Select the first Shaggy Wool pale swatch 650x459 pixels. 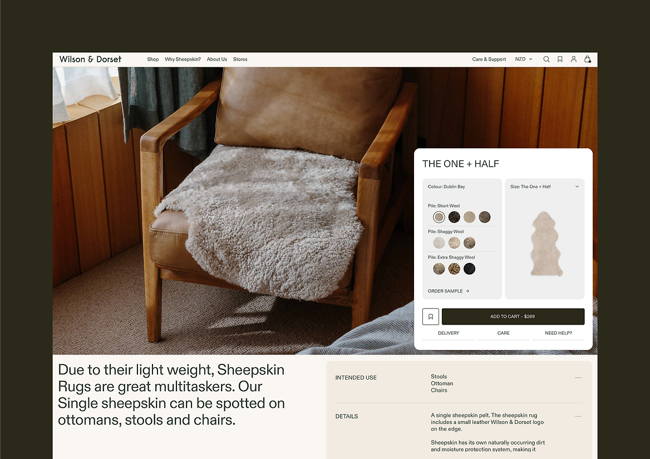439,243
